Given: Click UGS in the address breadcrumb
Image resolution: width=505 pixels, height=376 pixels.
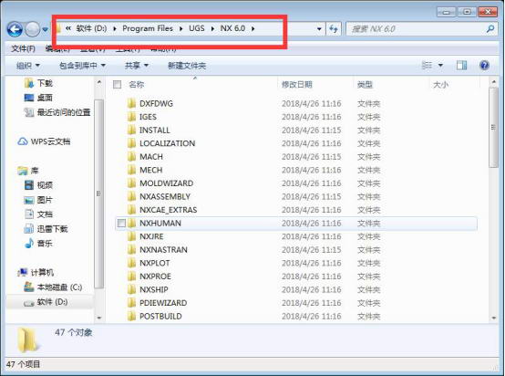Looking at the screenshot, I should 197,28.
